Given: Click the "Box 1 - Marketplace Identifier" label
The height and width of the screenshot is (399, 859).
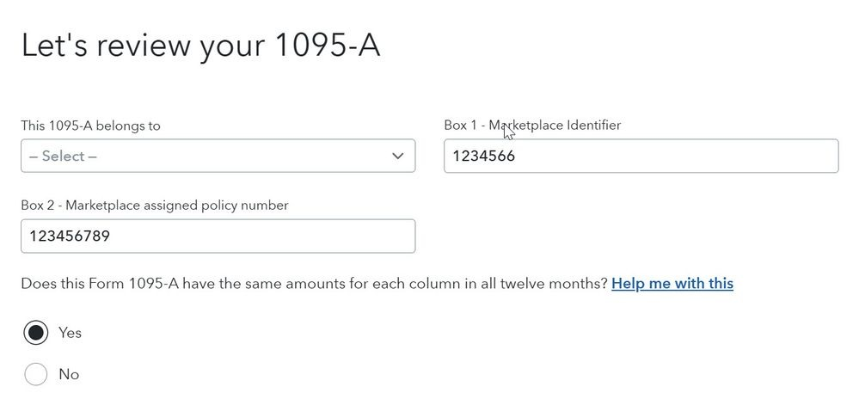Looking at the screenshot, I should [x=532, y=126].
